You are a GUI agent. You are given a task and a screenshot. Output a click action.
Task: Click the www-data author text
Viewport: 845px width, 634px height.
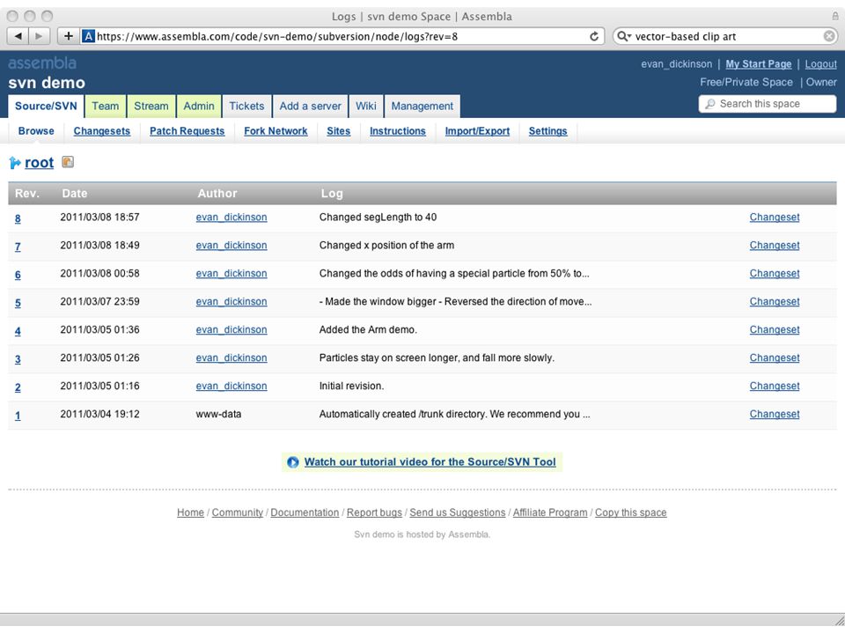(x=218, y=414)
